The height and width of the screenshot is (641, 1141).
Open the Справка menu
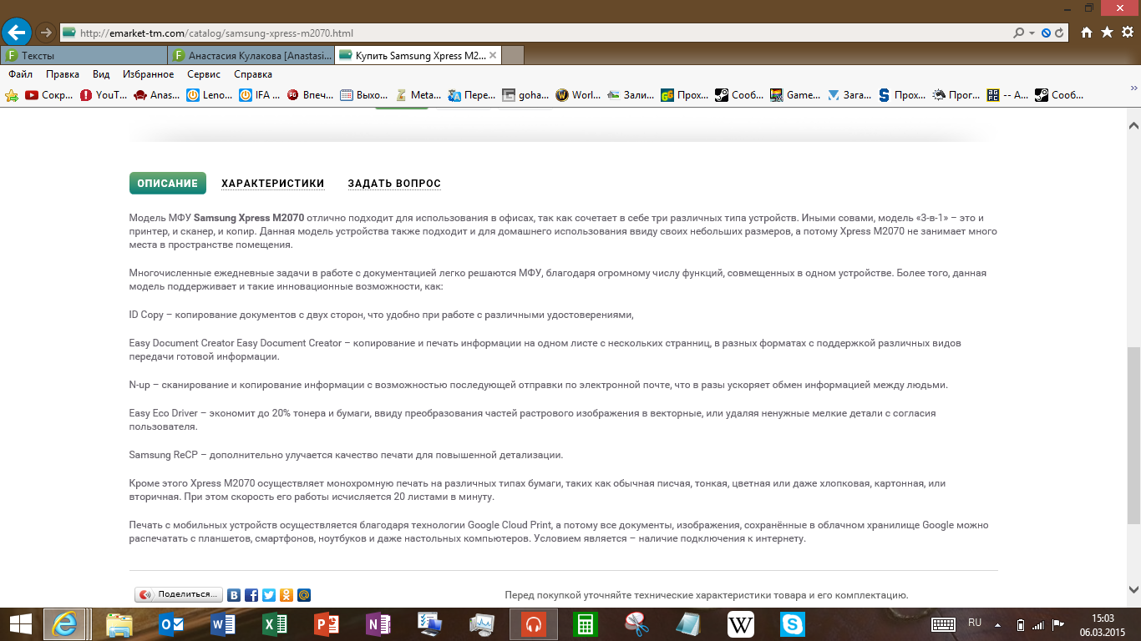(x=253, y=74)
